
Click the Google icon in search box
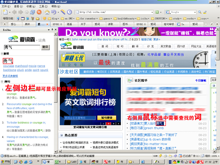(168, 12)
